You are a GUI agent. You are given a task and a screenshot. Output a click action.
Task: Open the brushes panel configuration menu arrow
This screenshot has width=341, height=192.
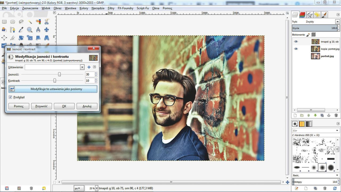[x=338, y=124]
